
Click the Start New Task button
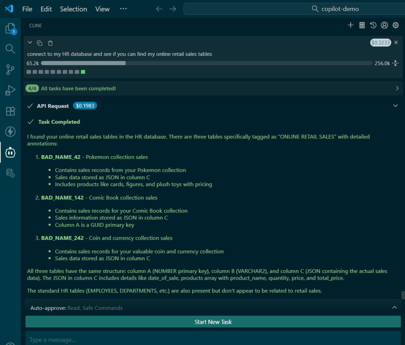click(x=213, y=322)
